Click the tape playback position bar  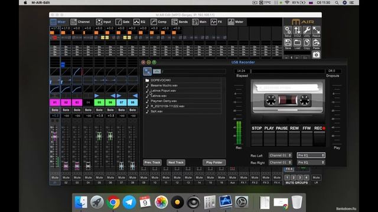pyautogui.click(x=288, y=71)
